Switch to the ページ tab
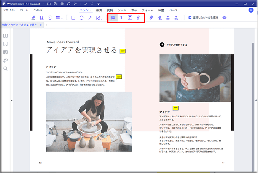258x173 pixels. [x=173, y=10]
